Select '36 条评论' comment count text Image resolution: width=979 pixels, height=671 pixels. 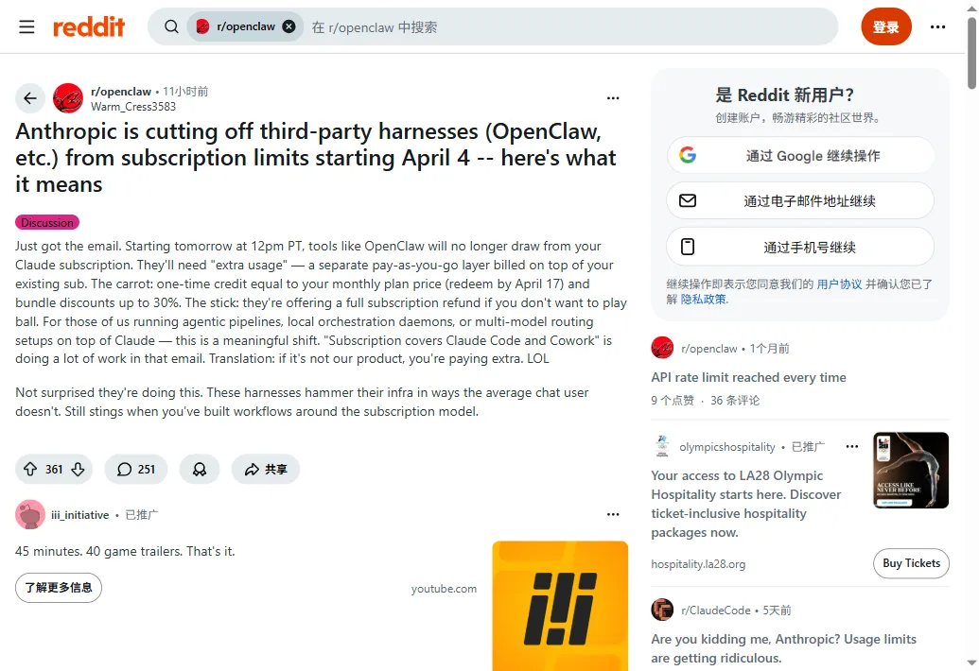pos(735,401)
